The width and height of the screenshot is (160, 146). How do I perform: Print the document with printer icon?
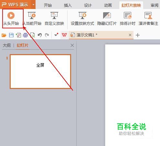[x=26, y=35]
